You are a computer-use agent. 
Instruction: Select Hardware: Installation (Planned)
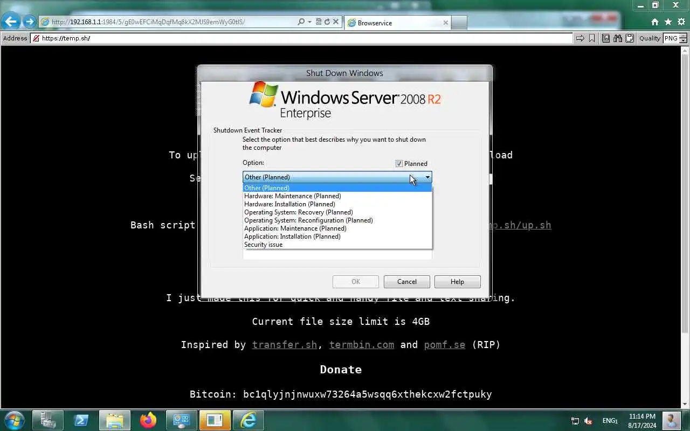(x=337, y=204)
